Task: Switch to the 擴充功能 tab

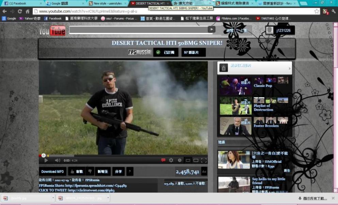Action: pyautogui.click(x=193, y=3)
